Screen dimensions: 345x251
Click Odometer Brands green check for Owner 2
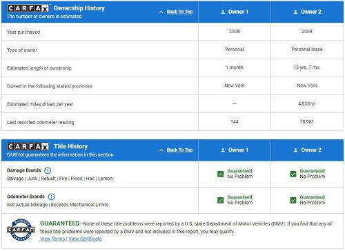click(293, 200)
